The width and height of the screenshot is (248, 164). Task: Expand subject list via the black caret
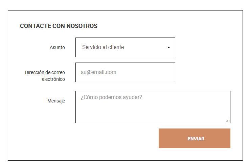click(169, 47)
